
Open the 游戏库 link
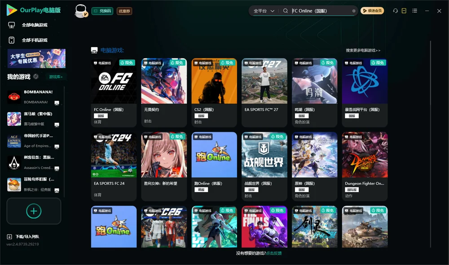(x=56, y=77)
